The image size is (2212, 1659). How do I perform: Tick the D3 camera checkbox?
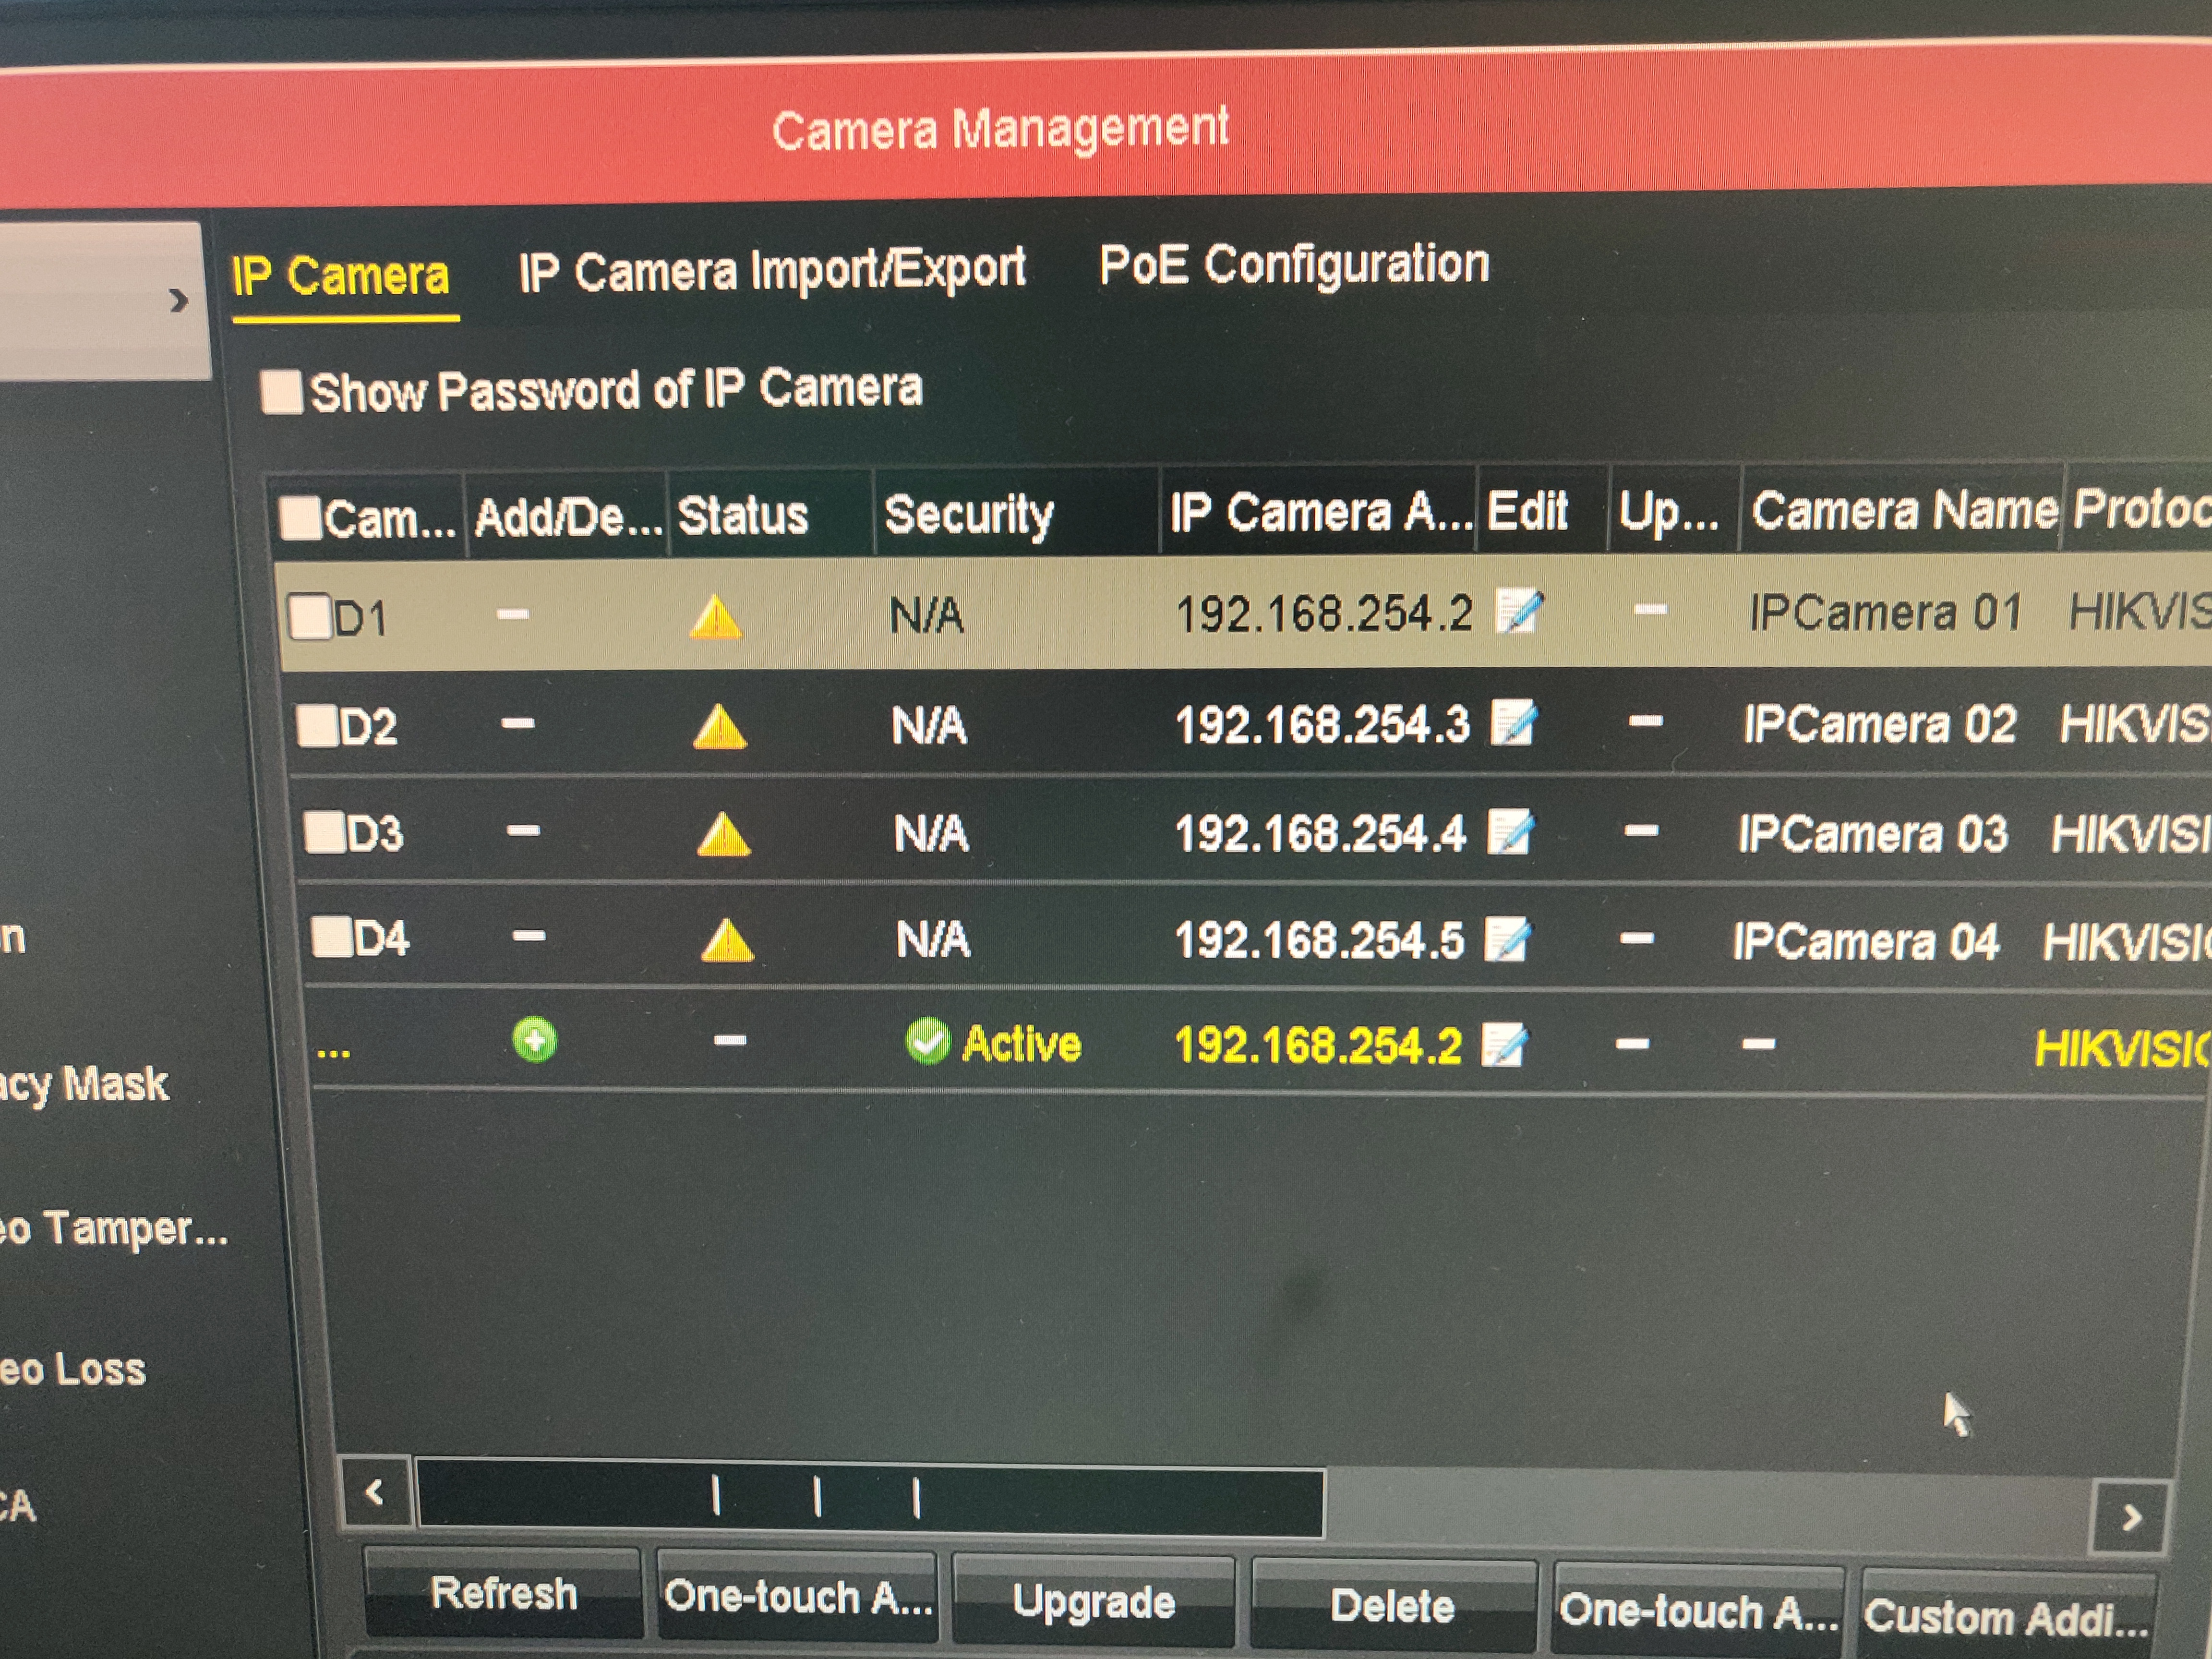pos(325,832)
